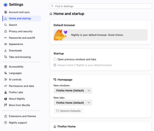Click the Firefox Nightly logo beside Settings

coord(6,5)
